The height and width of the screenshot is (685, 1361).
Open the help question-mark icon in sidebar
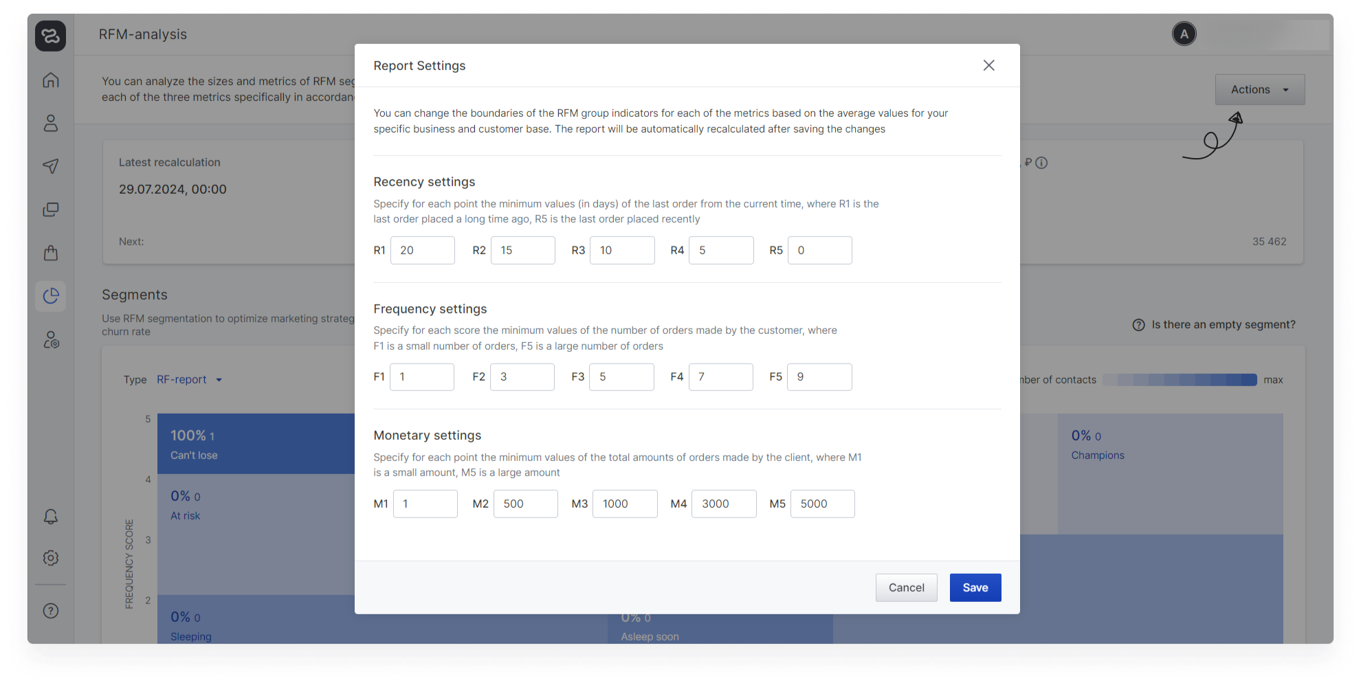50,611
